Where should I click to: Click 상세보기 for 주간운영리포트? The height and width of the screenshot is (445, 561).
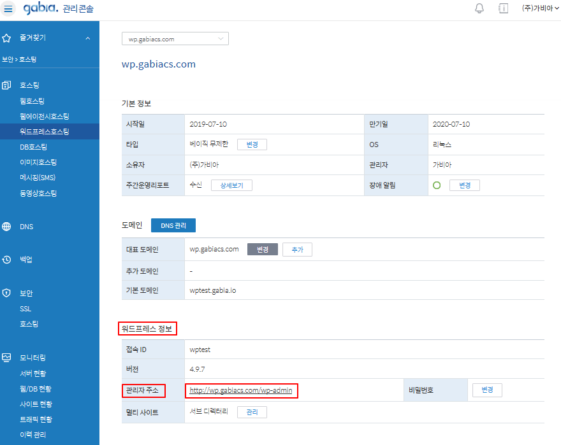[x=231, y=185]
